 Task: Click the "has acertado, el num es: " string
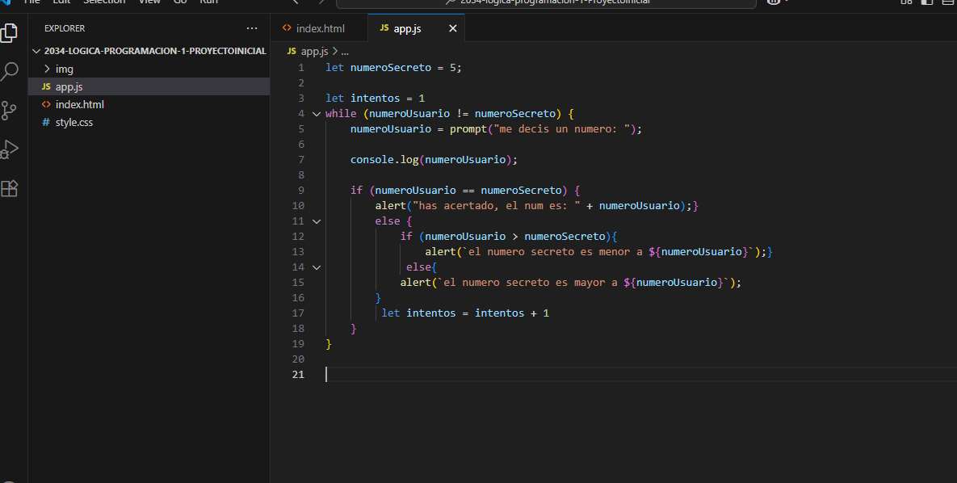496,206
